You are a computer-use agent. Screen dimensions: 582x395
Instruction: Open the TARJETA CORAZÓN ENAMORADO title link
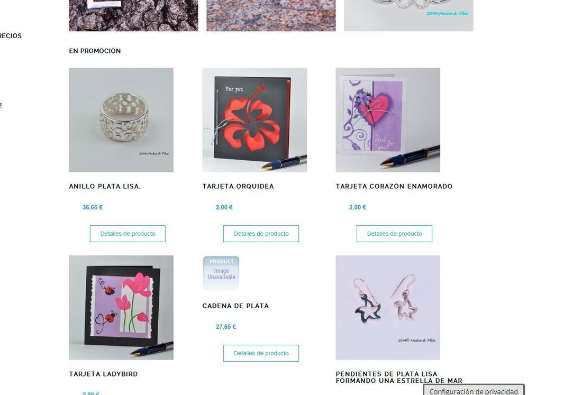(x=394, y=186)
